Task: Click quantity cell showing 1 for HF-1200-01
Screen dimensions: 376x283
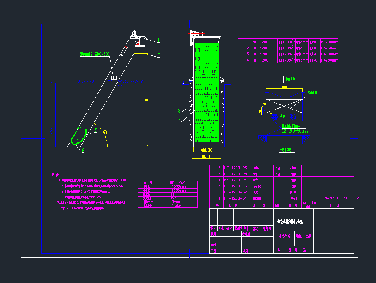Action: [278, 197]
